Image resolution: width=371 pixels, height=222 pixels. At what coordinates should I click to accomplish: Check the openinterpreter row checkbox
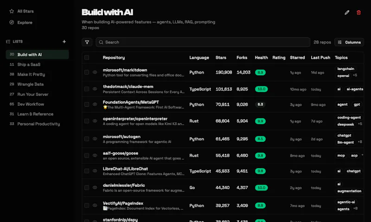click(87, 121)
